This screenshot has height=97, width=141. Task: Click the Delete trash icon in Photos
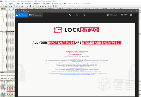coord(77,15)
